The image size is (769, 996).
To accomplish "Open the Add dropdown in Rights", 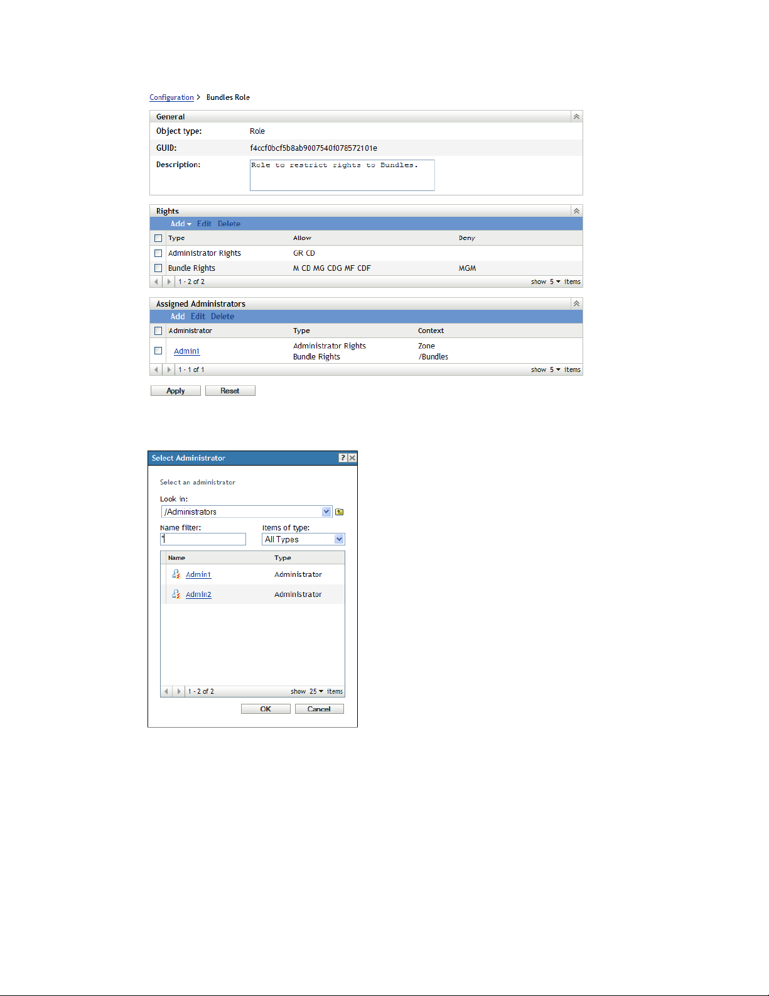I will (181, 224).
